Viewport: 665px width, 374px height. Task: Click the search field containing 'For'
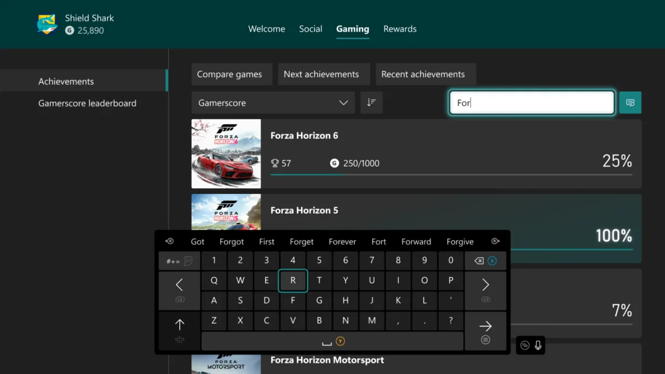[x=531, y=103]
